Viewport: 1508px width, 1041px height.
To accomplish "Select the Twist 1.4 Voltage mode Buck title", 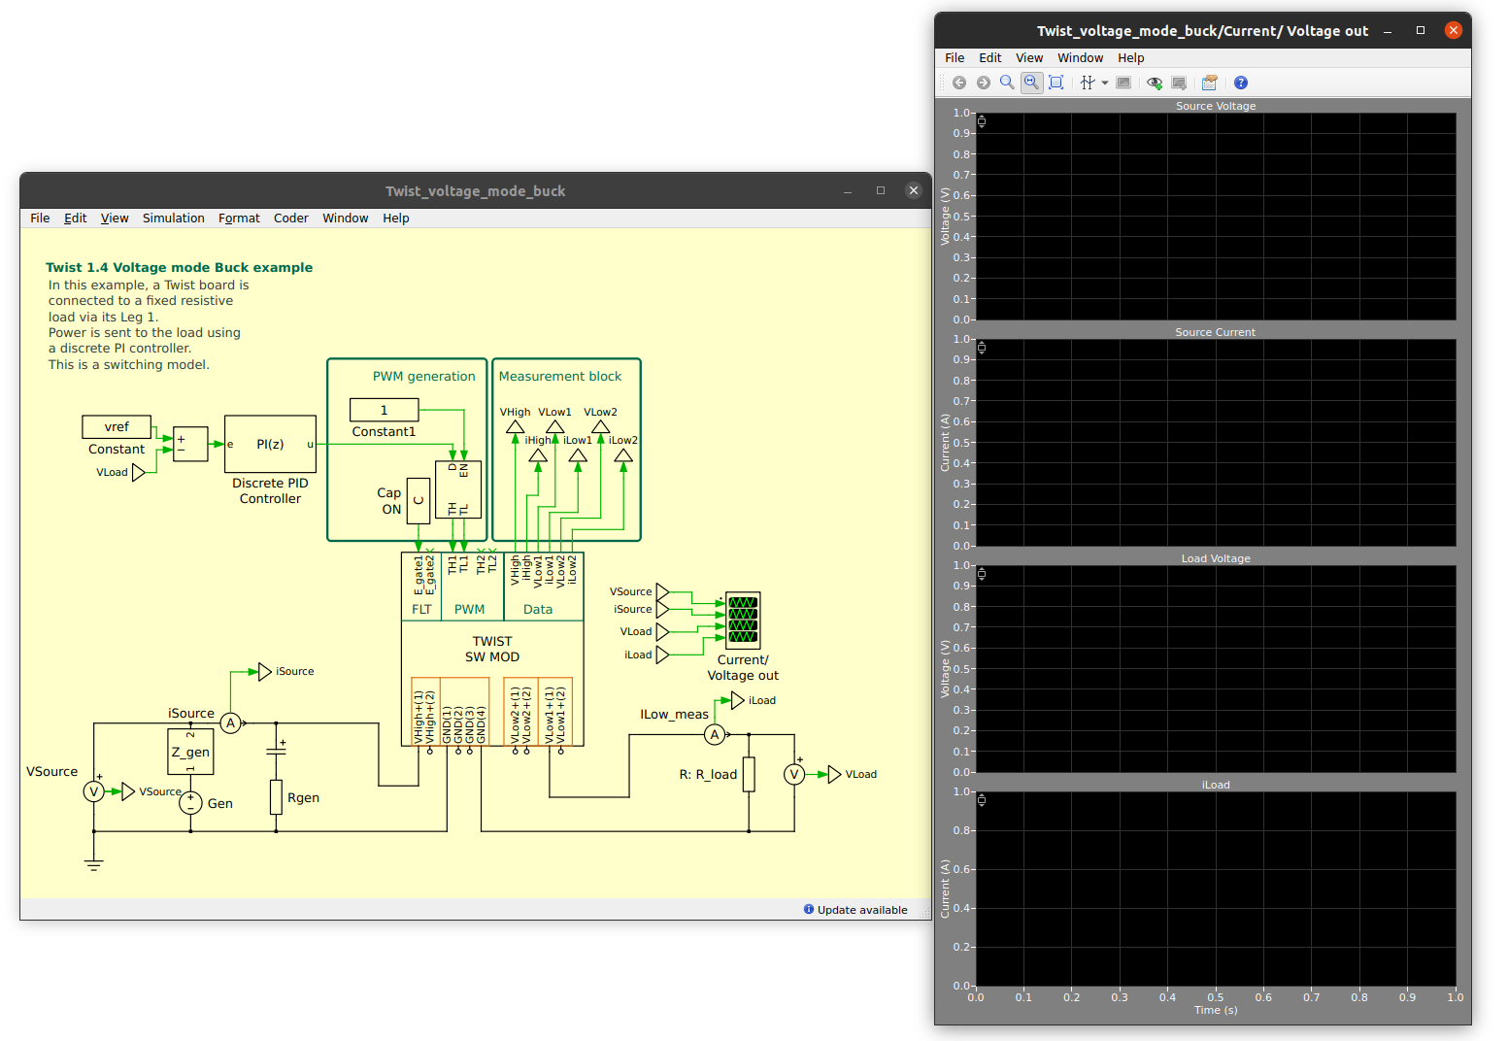I will point(179,267).
